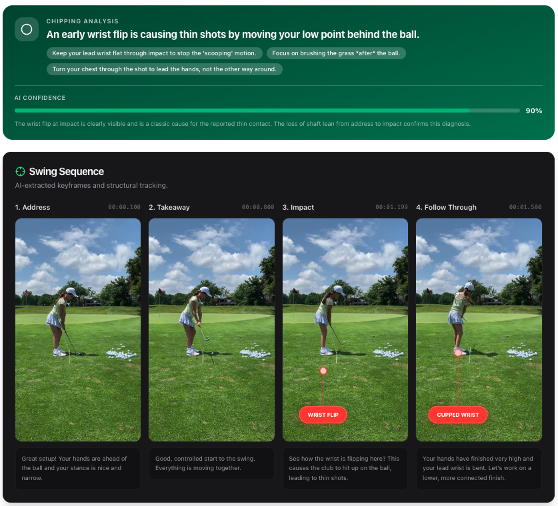Open the Takeaway keyframe thumbnail

point(211,330)
